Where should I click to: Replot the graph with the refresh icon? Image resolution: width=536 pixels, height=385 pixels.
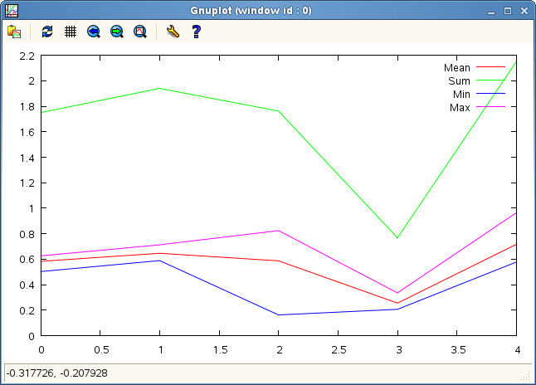coord(47,32)
